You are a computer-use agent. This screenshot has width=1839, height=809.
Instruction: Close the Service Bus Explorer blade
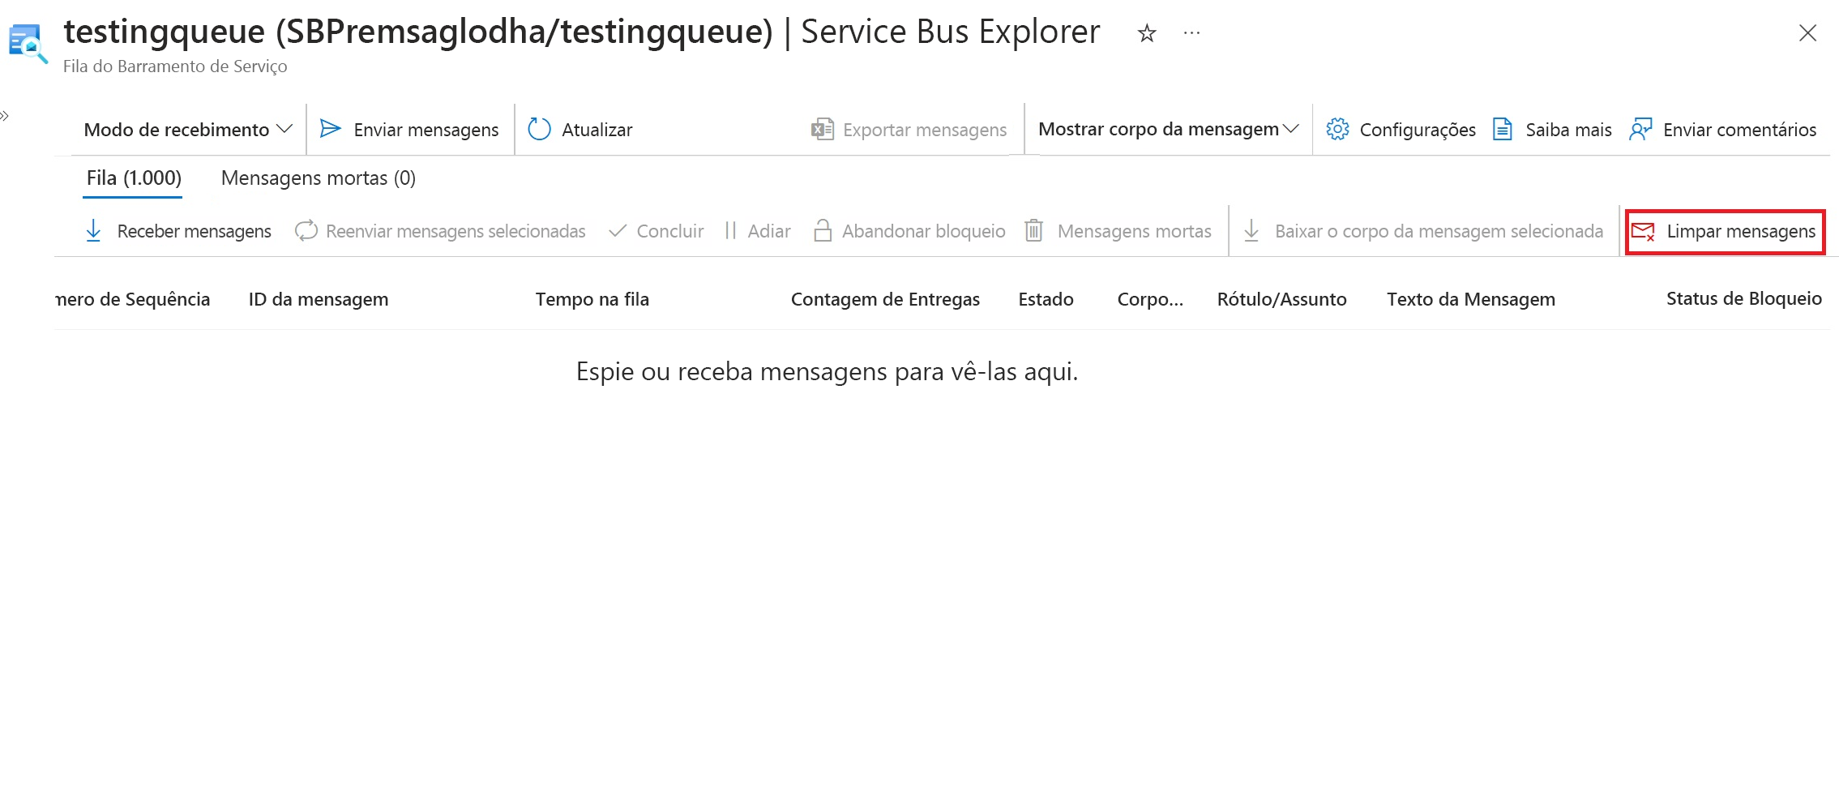click(1807, 33)
